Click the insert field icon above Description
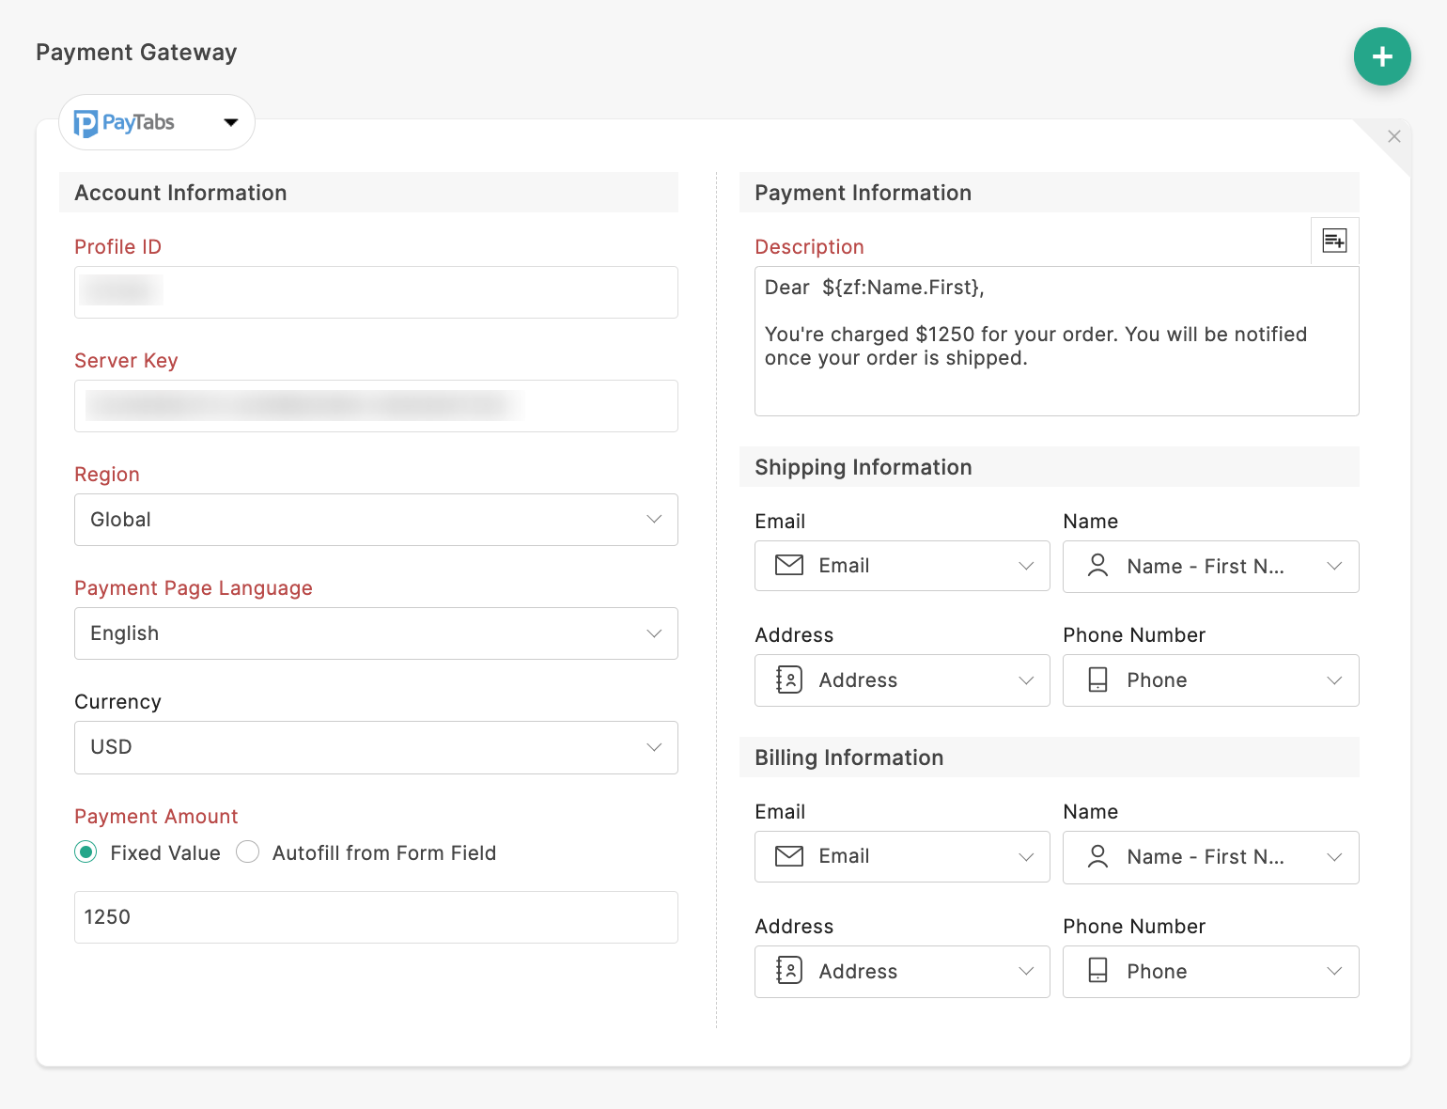1447x1109 pixels. point(1334,242)
